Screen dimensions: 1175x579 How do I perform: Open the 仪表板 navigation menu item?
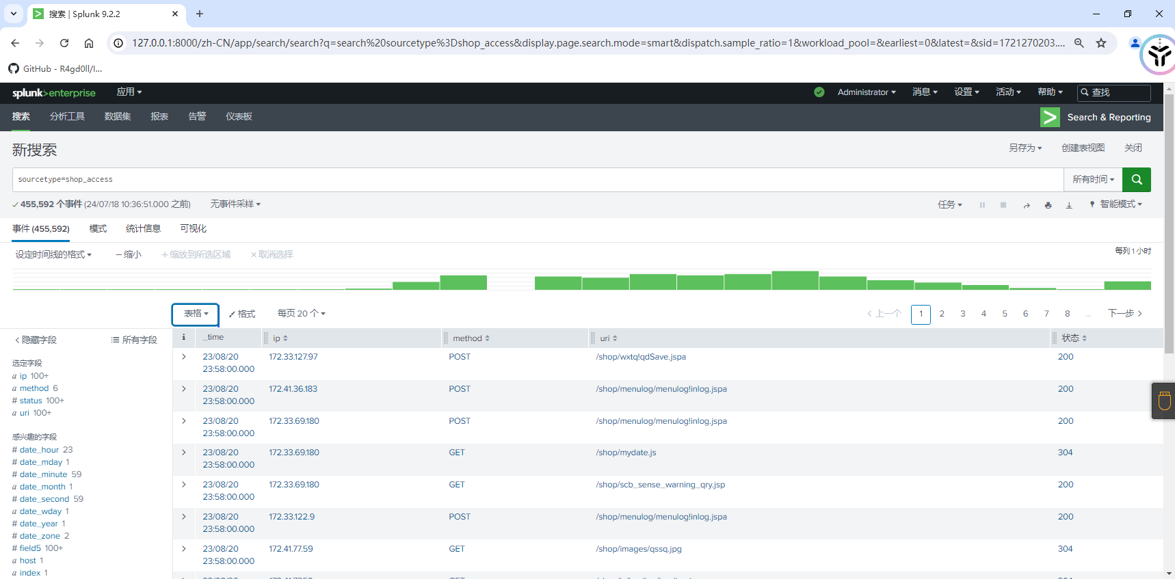pos(239,117)
